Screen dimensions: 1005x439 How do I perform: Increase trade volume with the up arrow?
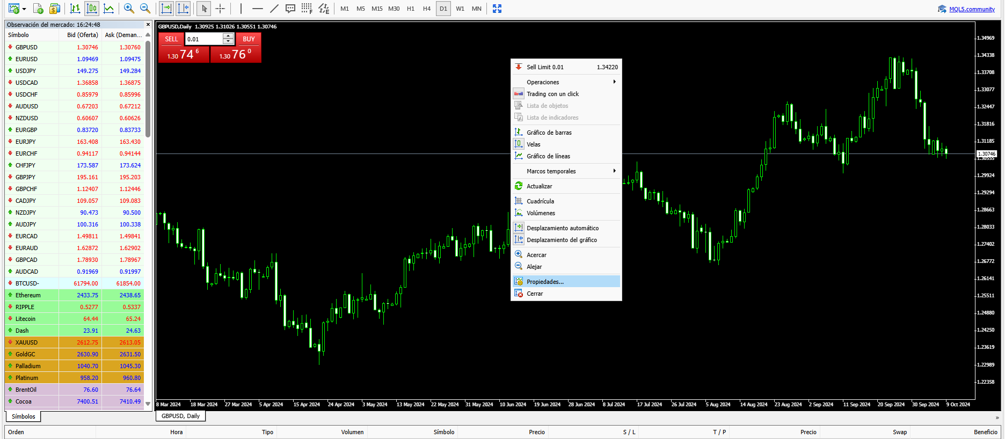pos(228,36)
